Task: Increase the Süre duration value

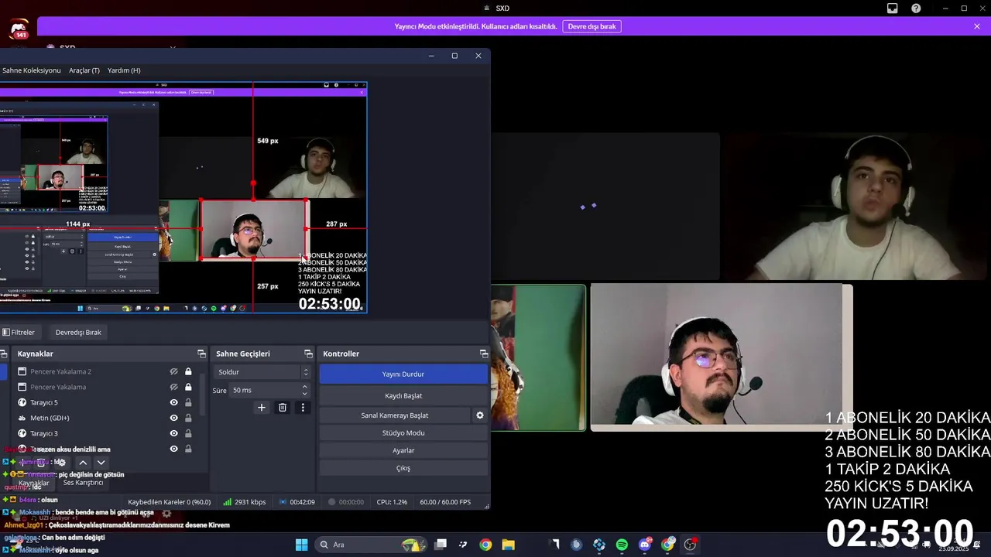Action: click(x=305, y=387)
